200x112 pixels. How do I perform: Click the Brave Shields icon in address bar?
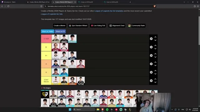pyautogui.click(x=155, y=6)
